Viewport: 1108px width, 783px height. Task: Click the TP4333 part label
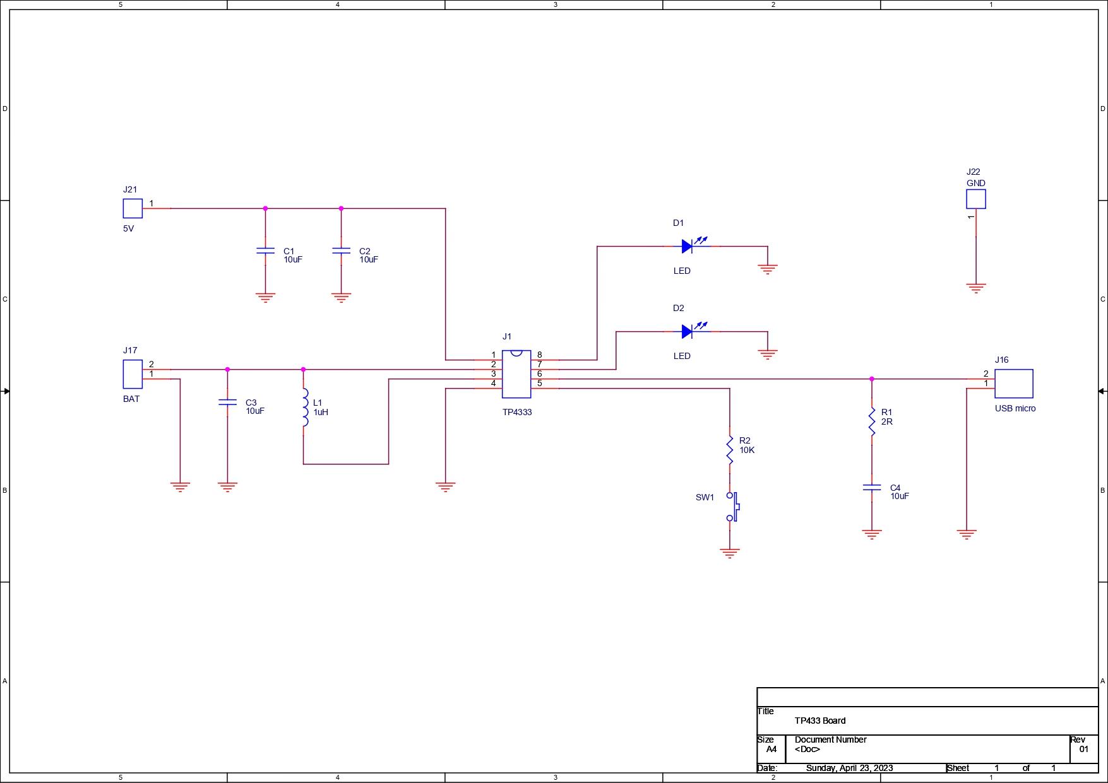517,412
